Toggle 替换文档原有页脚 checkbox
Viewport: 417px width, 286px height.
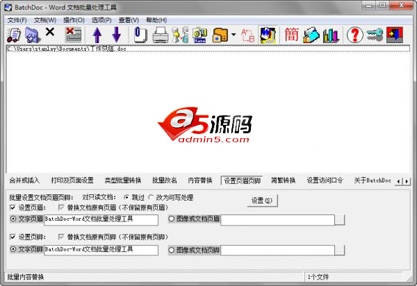click(61, 237)
